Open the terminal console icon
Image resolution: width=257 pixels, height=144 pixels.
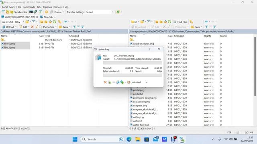[x=31, y=12]
